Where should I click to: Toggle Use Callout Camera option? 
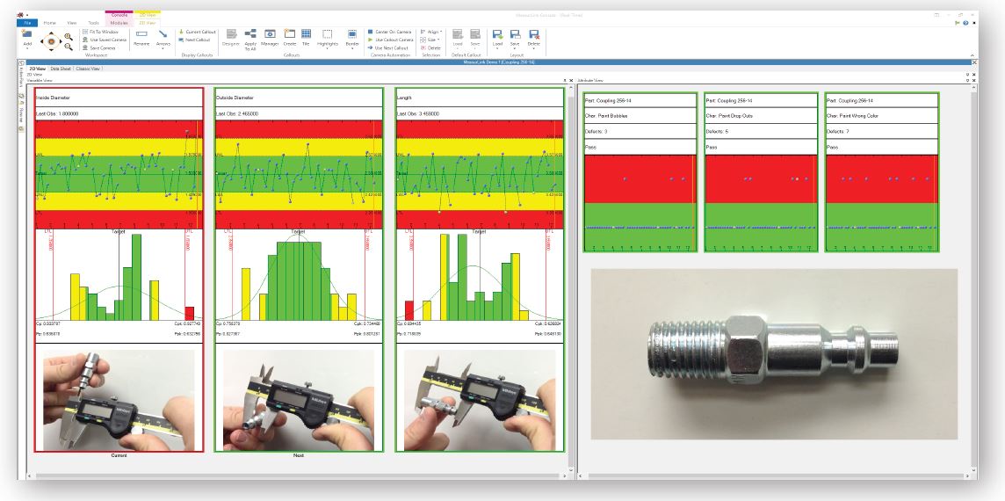(x=393, y=40)
